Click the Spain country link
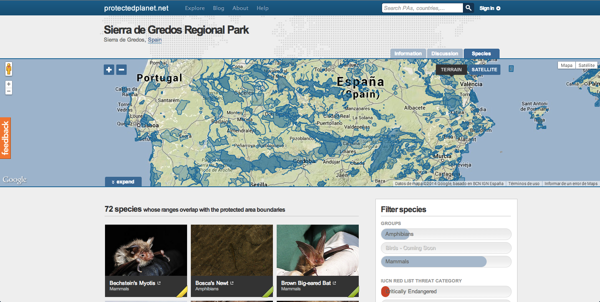This screenshot has height=302, width=600. tap(155, 40)
